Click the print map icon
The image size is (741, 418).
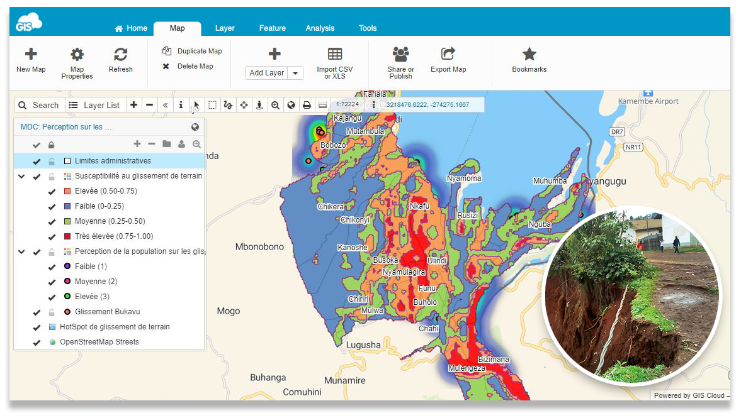click(307, 105)
